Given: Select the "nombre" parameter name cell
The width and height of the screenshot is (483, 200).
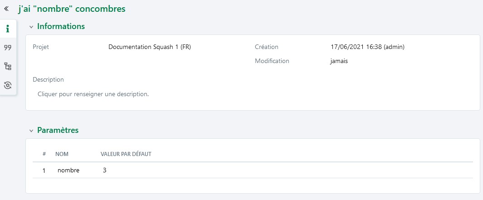Looking at the screenshot, I should pyautogui.click(x=68, y=171).
